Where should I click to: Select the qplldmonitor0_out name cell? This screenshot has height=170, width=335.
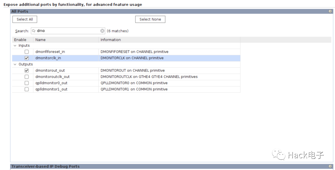(66, 83)
